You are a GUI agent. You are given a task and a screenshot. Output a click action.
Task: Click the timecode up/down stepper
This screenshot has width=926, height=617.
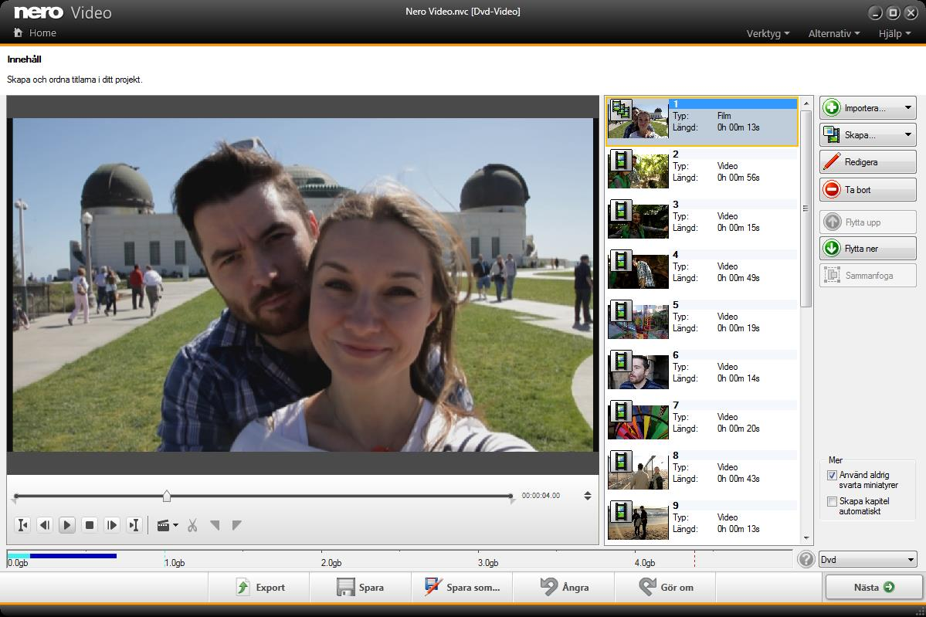(588, 496)
